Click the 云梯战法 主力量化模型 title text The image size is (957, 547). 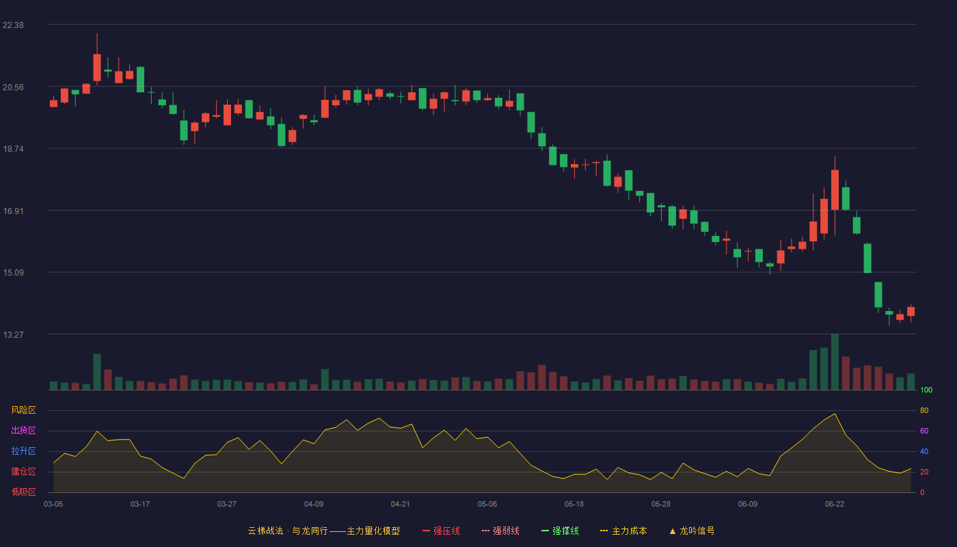[x=323, y=531]
